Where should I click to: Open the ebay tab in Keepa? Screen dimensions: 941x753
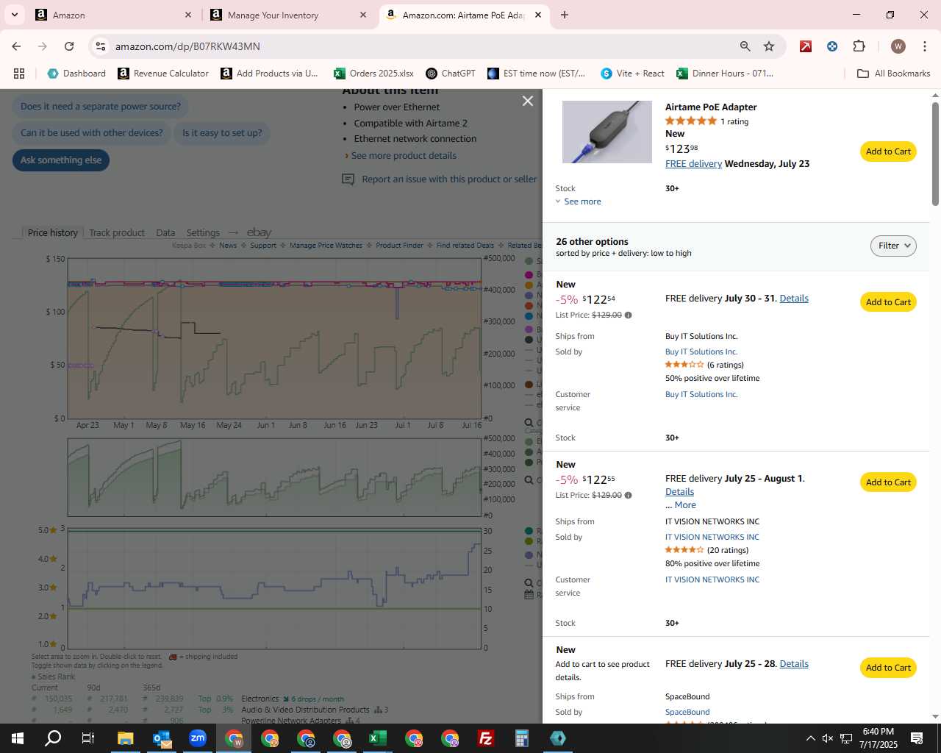pyautogui.click(x=259, y=232)
